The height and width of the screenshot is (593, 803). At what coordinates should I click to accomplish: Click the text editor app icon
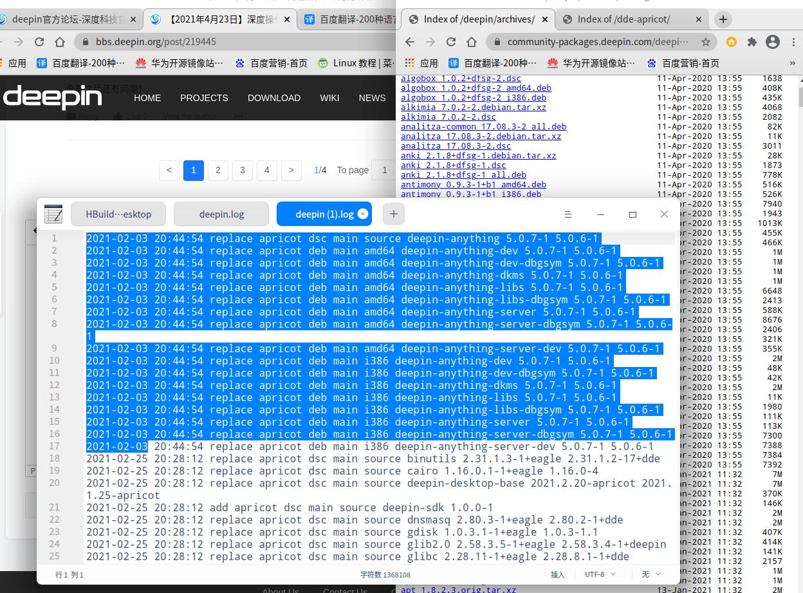53,214
